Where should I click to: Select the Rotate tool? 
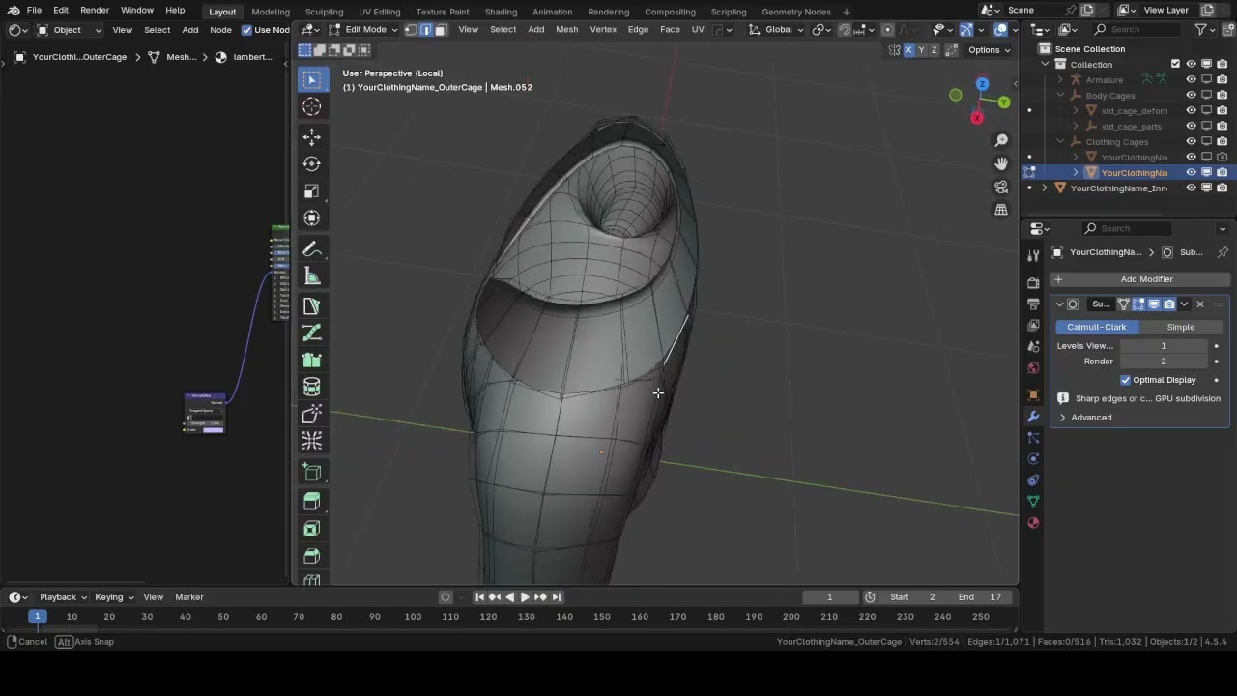pyautogui.click(x=311, y=163)
